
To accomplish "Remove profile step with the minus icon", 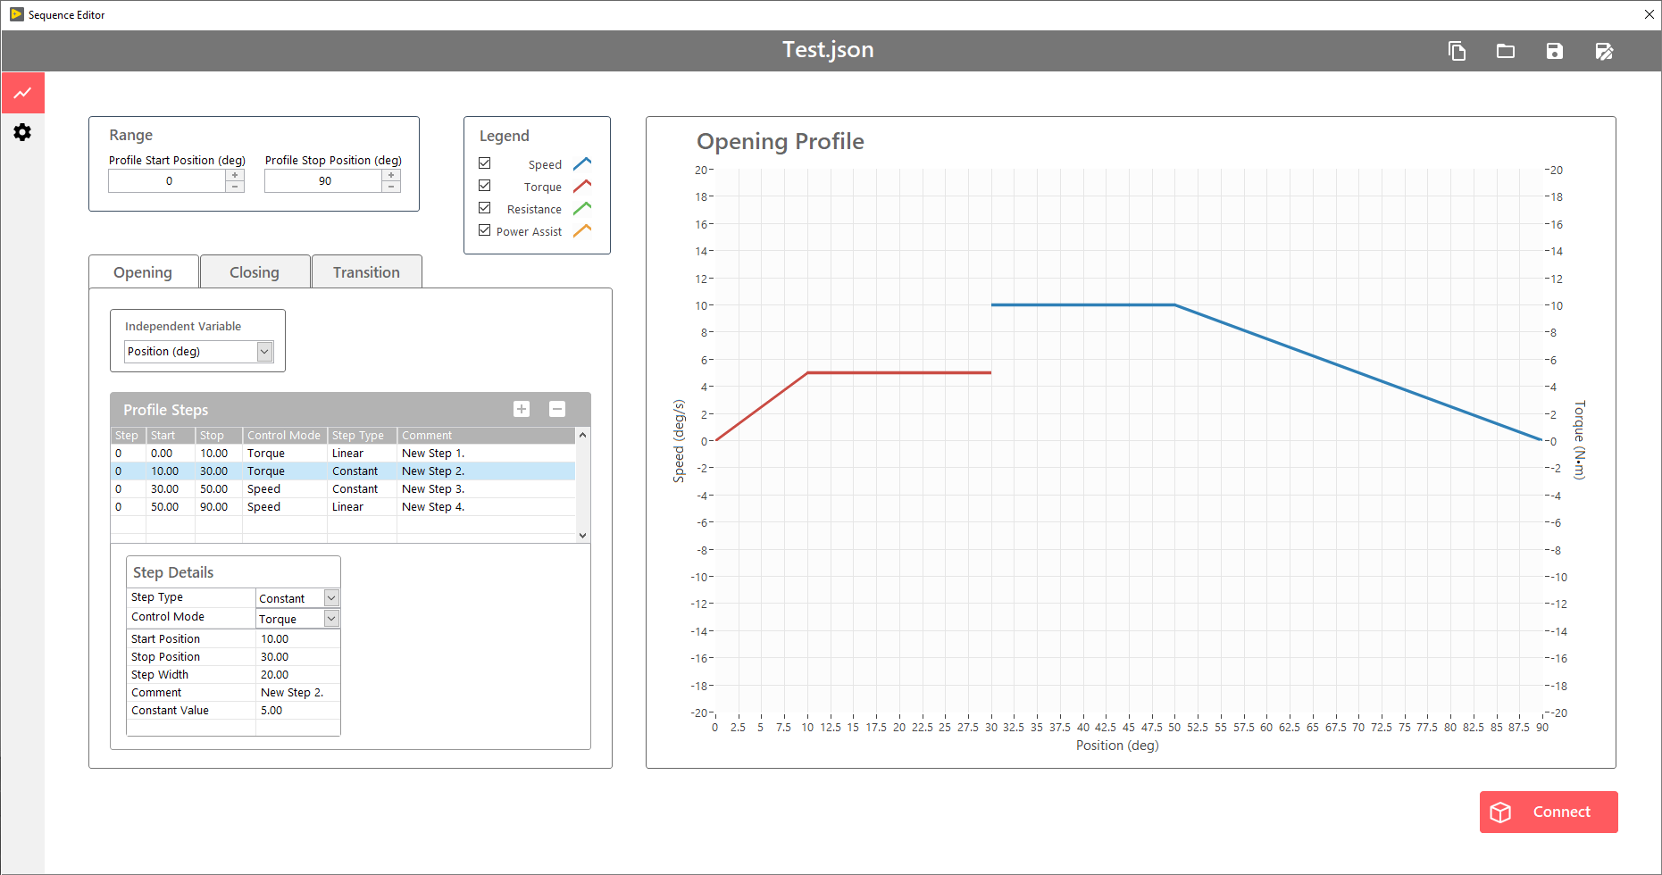I will [x=557, y=409].
